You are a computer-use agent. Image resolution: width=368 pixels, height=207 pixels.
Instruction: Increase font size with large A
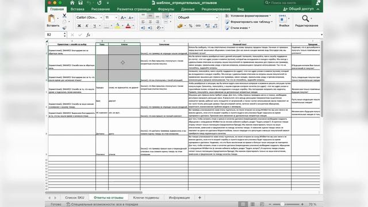[122, 18]
